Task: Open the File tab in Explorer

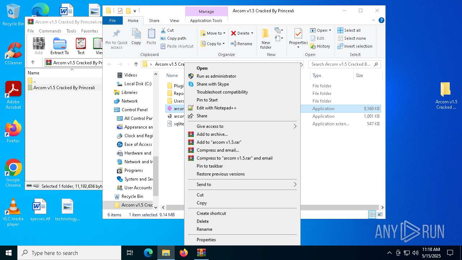Action: coord(113,21)
